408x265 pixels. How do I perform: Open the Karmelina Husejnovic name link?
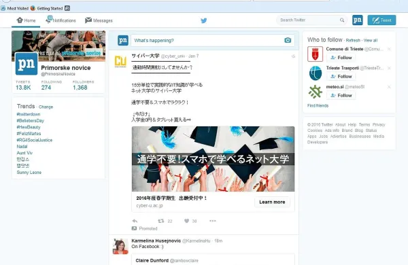(x=156, y=241)
